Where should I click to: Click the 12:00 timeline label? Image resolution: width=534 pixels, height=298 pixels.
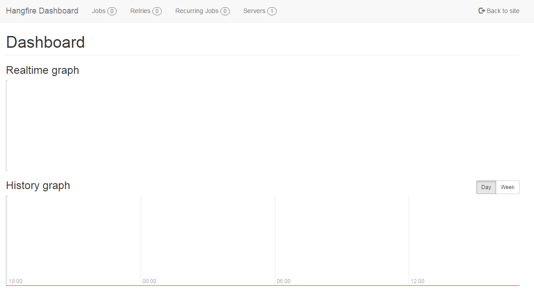(x=417, y=281)
